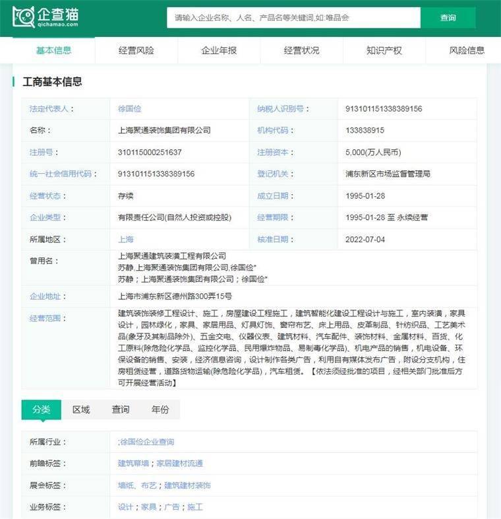Click the 墙纸、布艺 exhibition tag

(137, 485)
